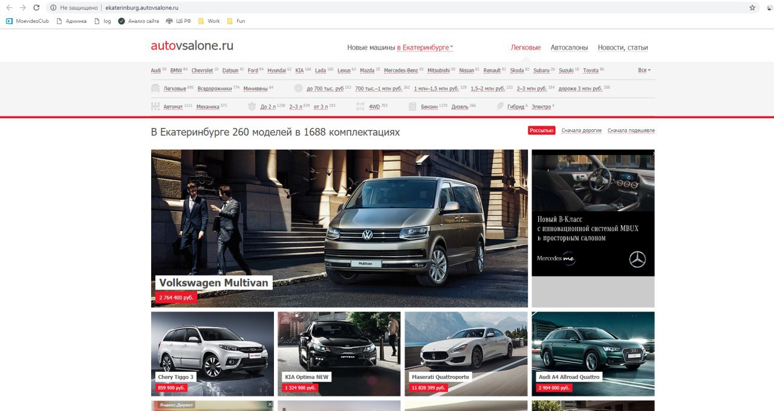The width and height of the screenshot is (774, 411).
Task: Open the Volkswagen Multivan featured banner
Action: 339,228
